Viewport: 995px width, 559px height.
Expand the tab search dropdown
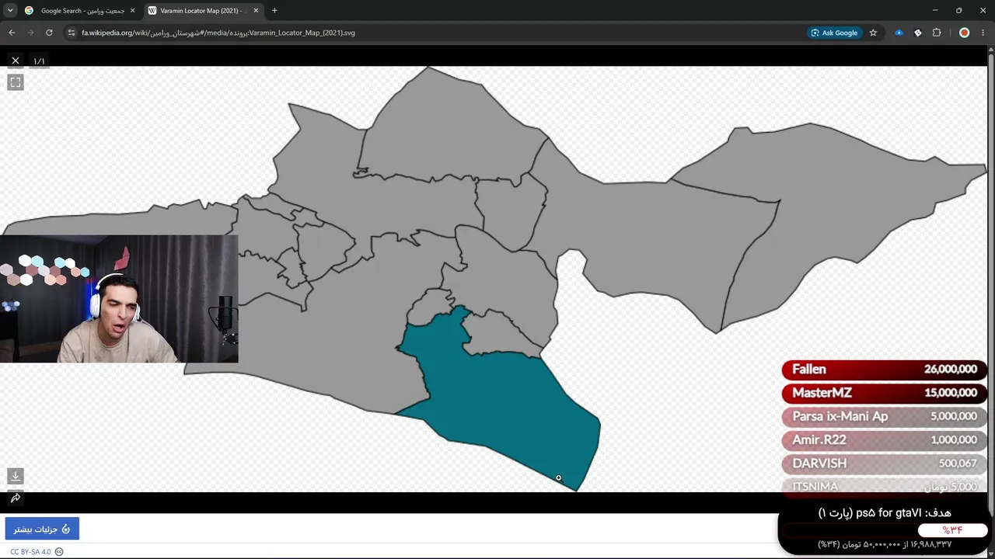pos(10,11)
